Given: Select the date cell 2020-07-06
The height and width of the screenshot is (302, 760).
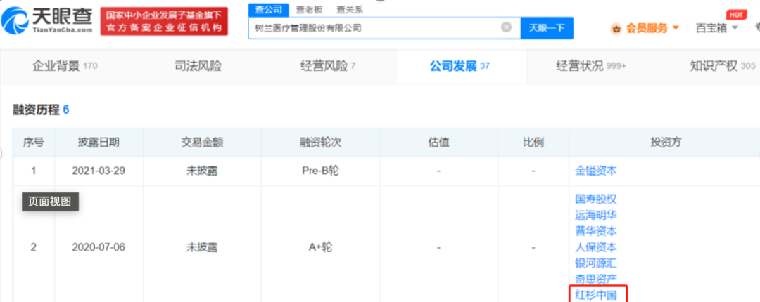Looking at the screenshot, I should coord(99,247).
